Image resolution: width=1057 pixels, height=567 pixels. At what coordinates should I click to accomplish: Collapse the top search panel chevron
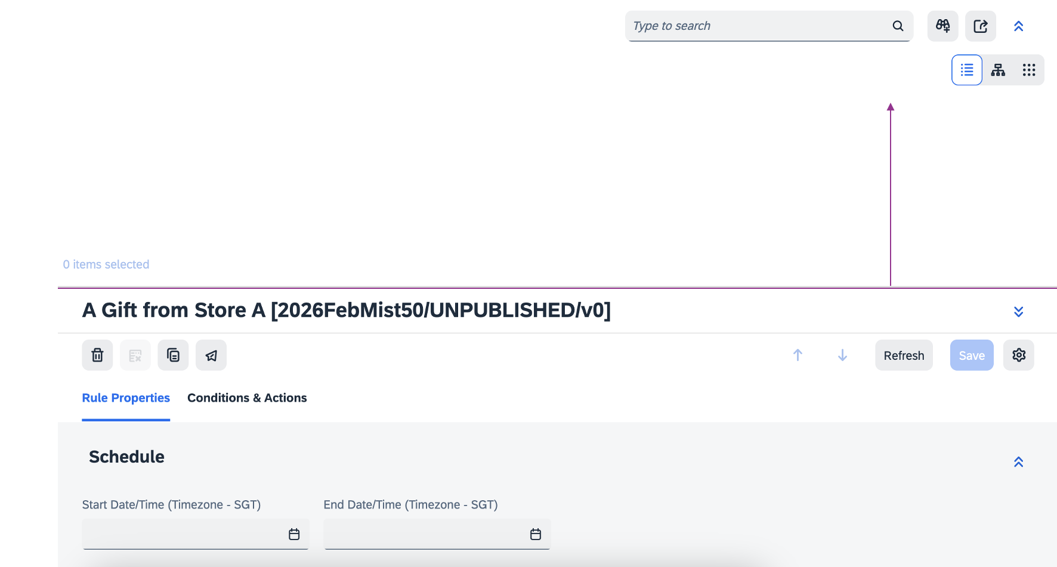coord(1018,26)
